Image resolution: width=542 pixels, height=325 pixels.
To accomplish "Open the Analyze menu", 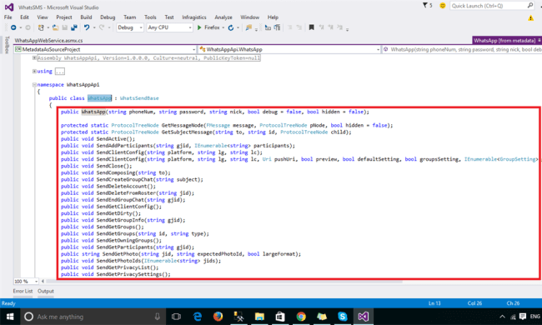I will pyautogui.click(x=223, y=17).
